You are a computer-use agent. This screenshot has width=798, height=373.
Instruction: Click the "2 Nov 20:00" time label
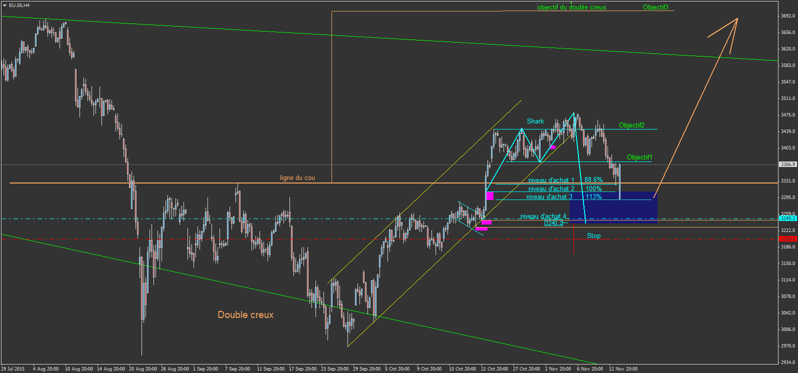point(558,369)
